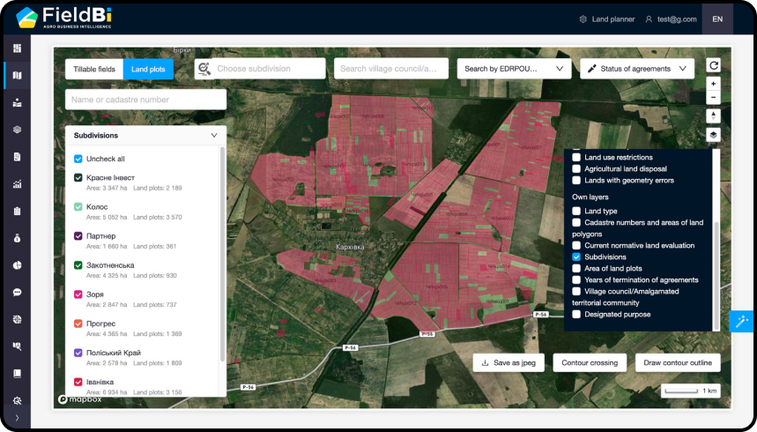Open Status of agreements dropdown
Viewport: 757px width, 432px height.
(637, 69)
